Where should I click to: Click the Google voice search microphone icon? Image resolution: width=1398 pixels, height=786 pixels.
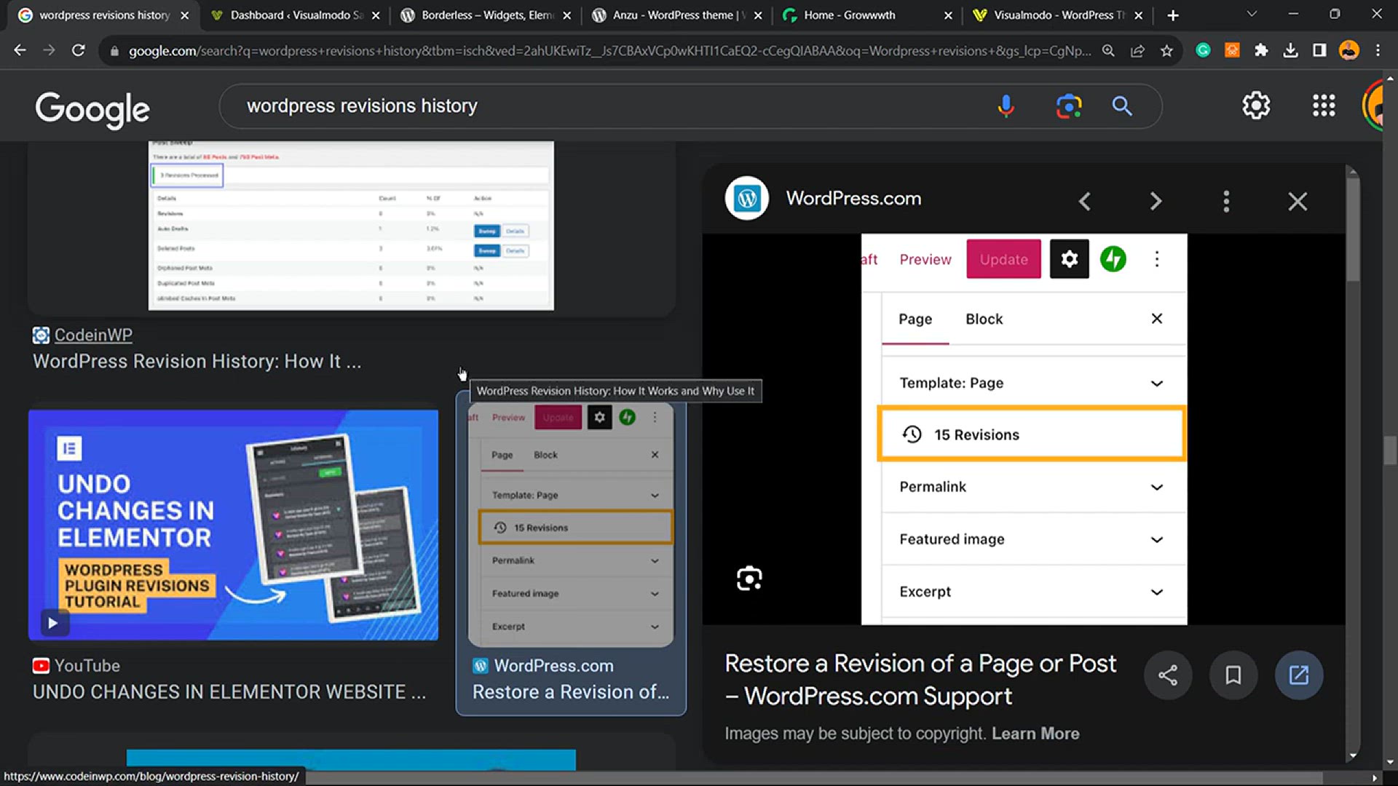1006,106
